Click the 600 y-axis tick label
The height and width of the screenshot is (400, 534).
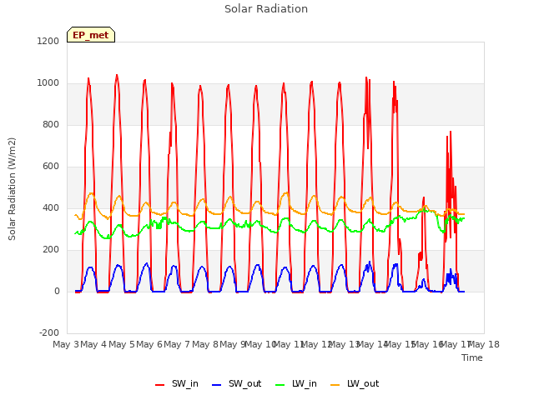[51, 167]
